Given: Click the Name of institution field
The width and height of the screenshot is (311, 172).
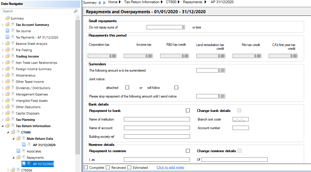Looking at the screenshot, I should coord(157,119).
